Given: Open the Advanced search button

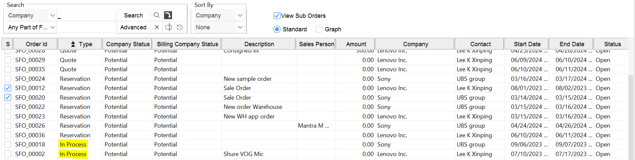Looking at the screenshot, I should click(133, 27).
